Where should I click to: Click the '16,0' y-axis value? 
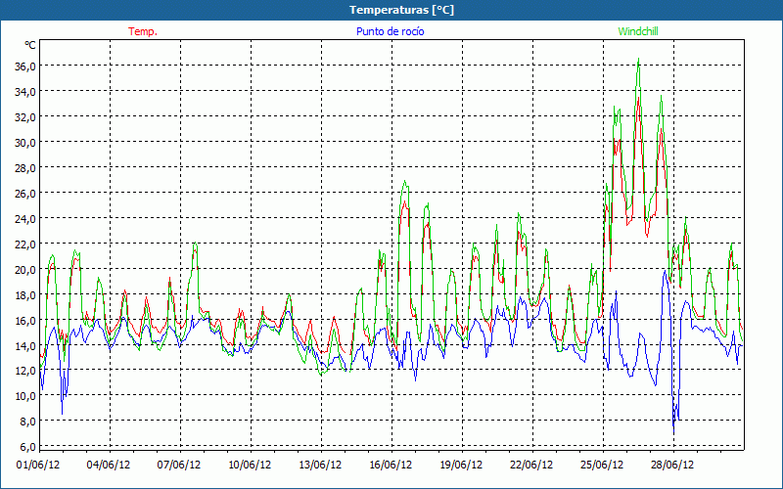pyautogui.click(x=26, y=320)
